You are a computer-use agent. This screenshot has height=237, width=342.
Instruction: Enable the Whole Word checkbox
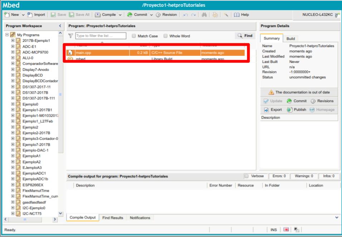(166, 36)
